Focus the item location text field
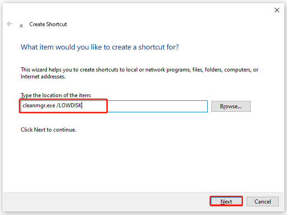 click(114, 106)
